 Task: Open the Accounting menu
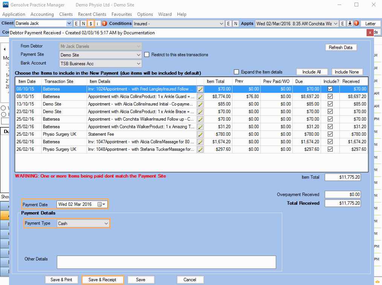(x=42, y=14)
